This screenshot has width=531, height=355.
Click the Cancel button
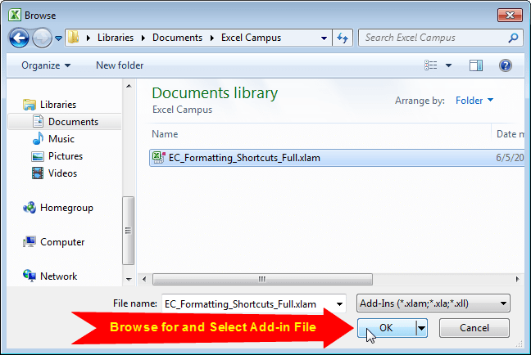pos(474,328)
